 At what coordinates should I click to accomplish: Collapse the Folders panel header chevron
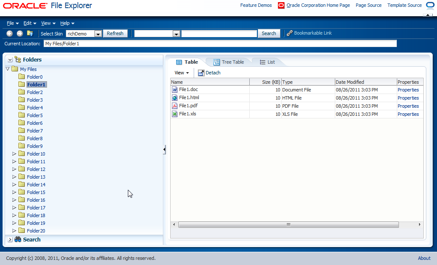(x=10, y=59)
